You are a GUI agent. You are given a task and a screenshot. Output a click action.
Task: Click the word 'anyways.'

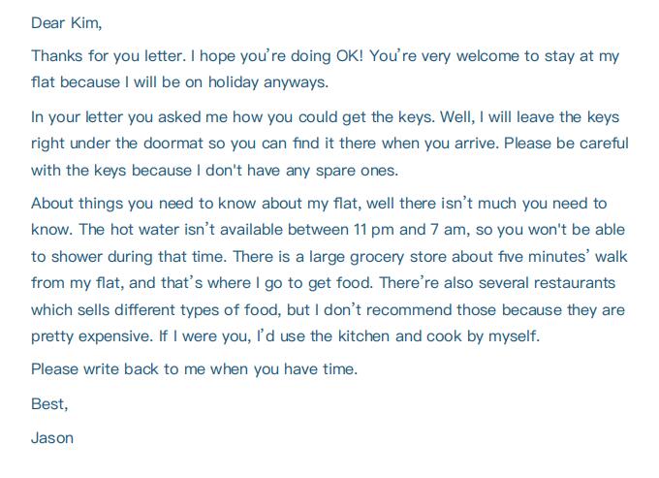pos(296,82)
